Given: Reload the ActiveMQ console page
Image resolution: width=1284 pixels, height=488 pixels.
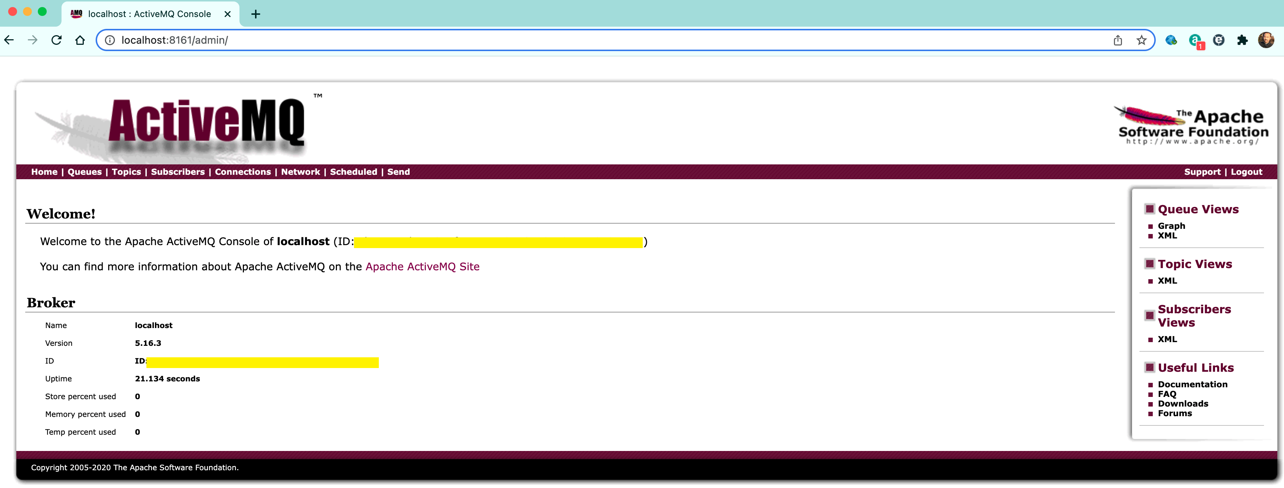Looking at the screenshot, I should (56, 40).
